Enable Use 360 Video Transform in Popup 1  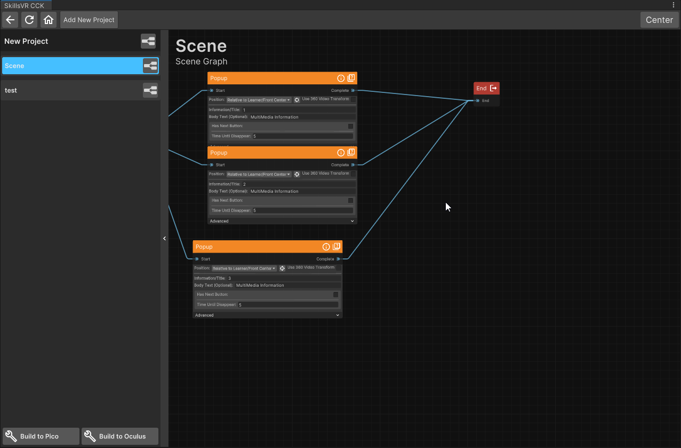point(353,99)
